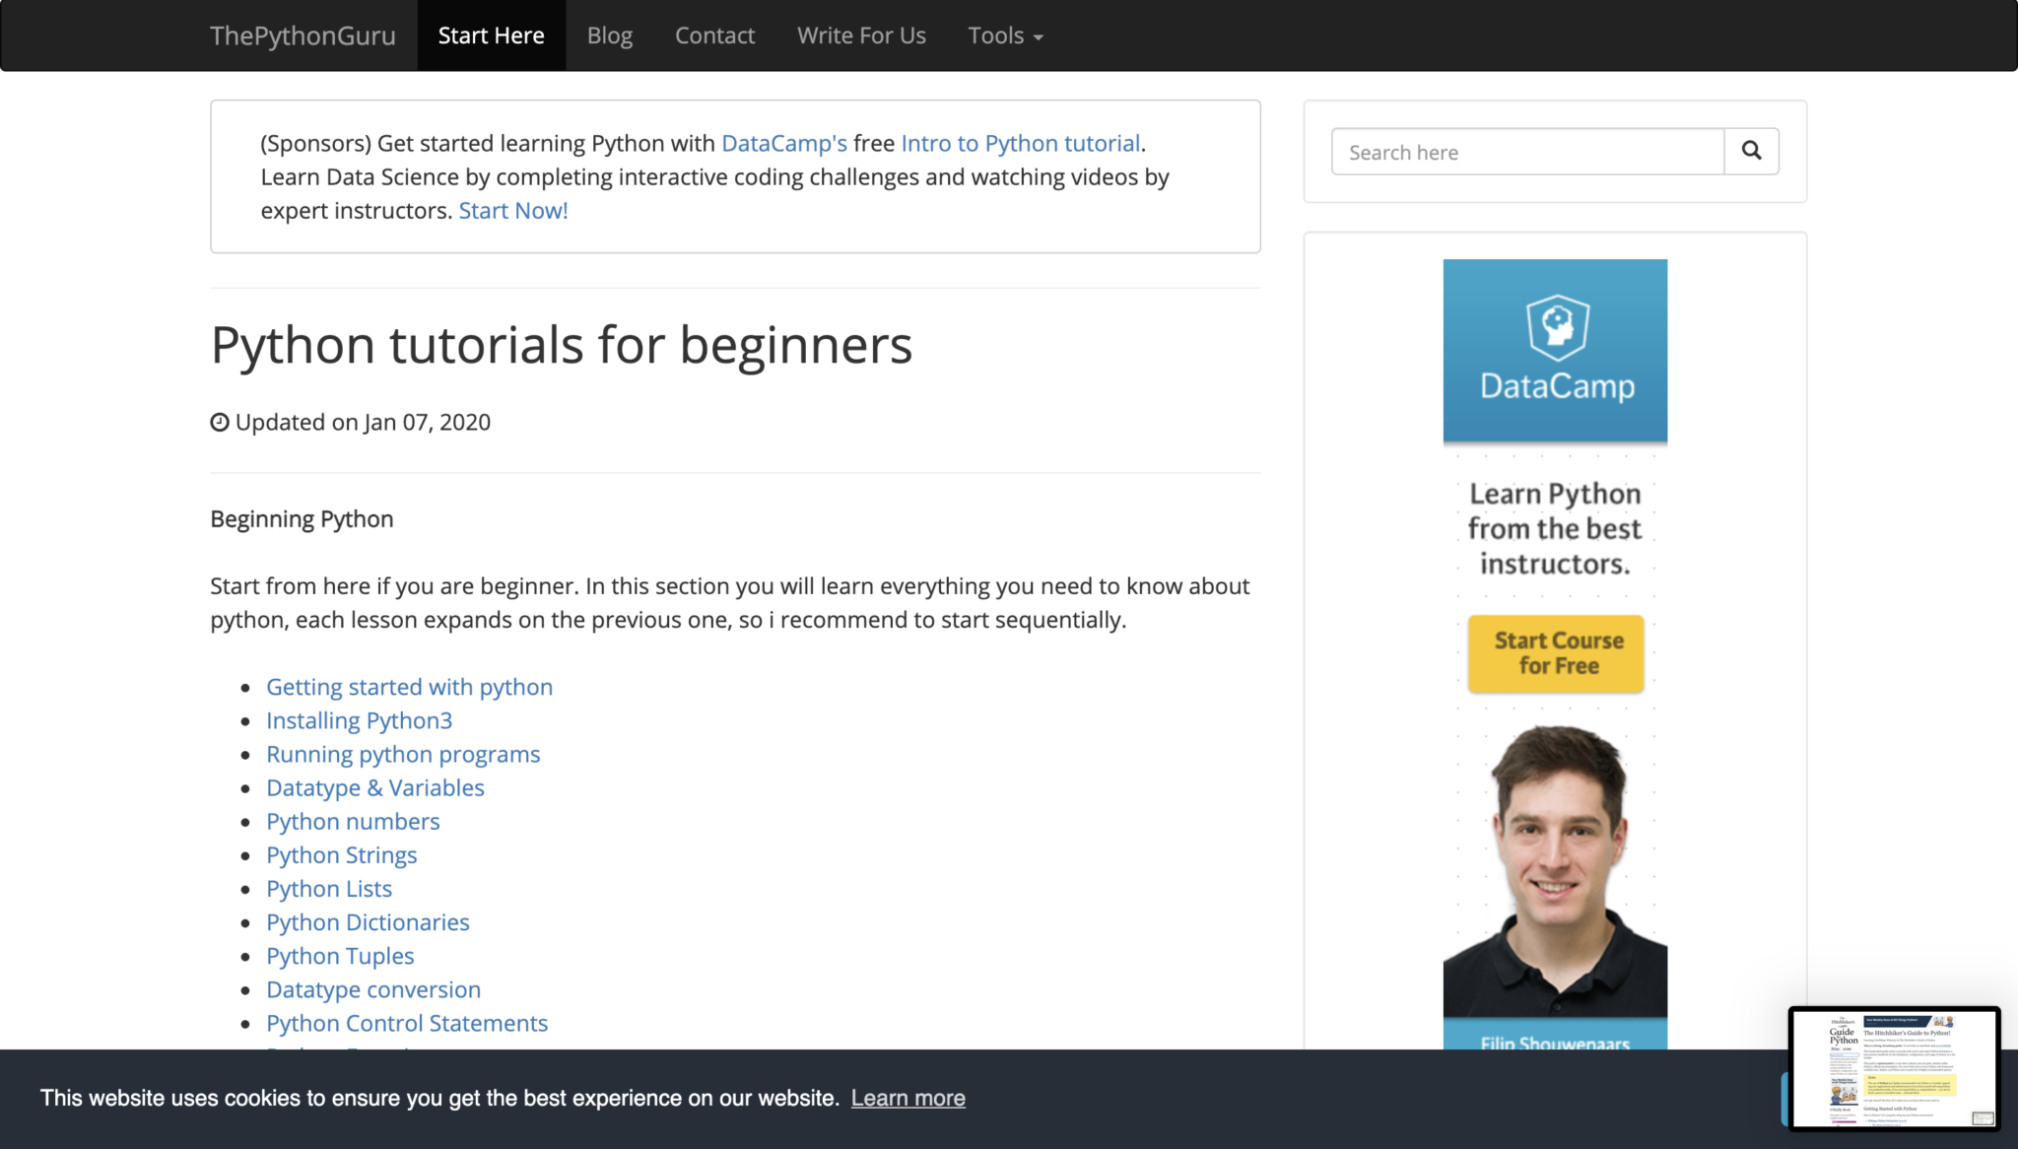This screenshot has width=2018, height=1149.
Task: Click the instructor photo in the DataCamp ad
Action: click(x=1555, y=867)
